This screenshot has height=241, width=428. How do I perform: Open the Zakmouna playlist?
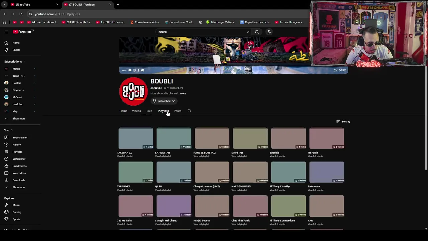pos(326,172)
